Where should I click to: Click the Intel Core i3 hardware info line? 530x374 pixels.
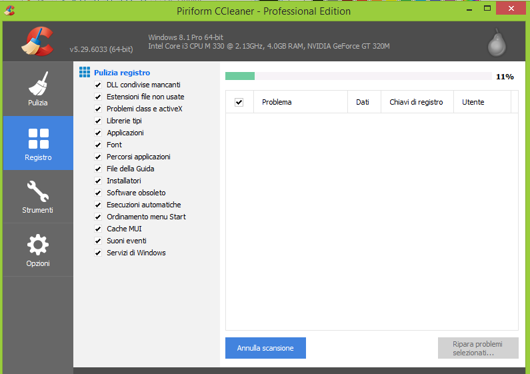269,46
